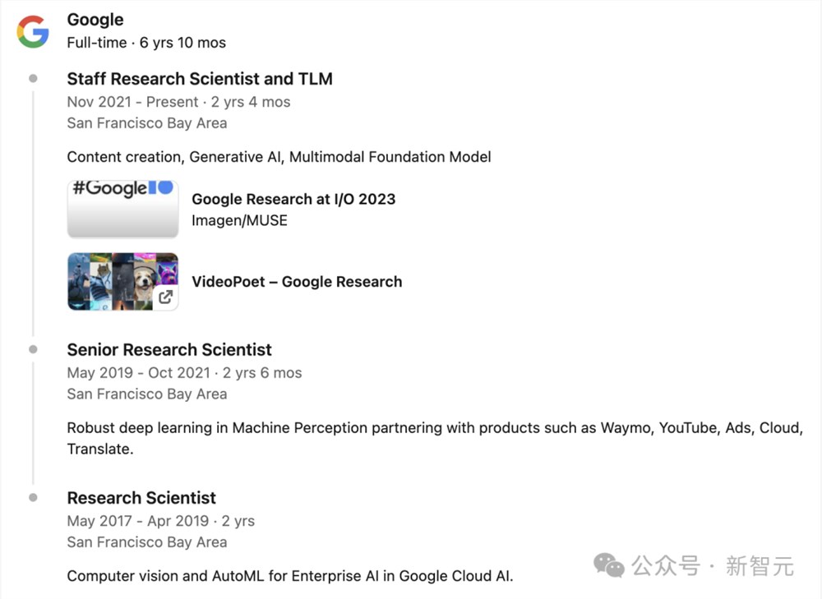Click the Research Scientist job title

click(x=141, y=498)
